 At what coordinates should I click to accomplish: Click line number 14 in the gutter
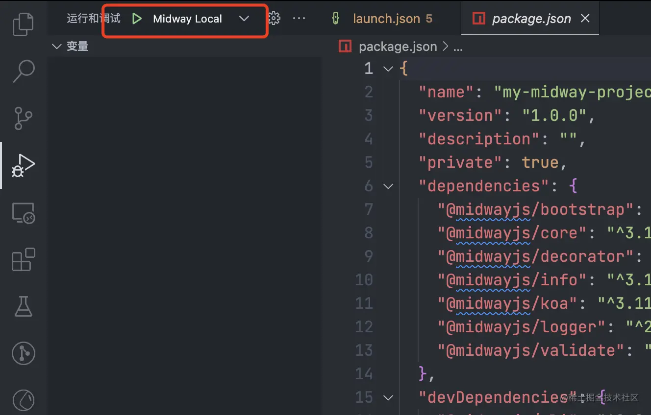click(x=364, y=374)
